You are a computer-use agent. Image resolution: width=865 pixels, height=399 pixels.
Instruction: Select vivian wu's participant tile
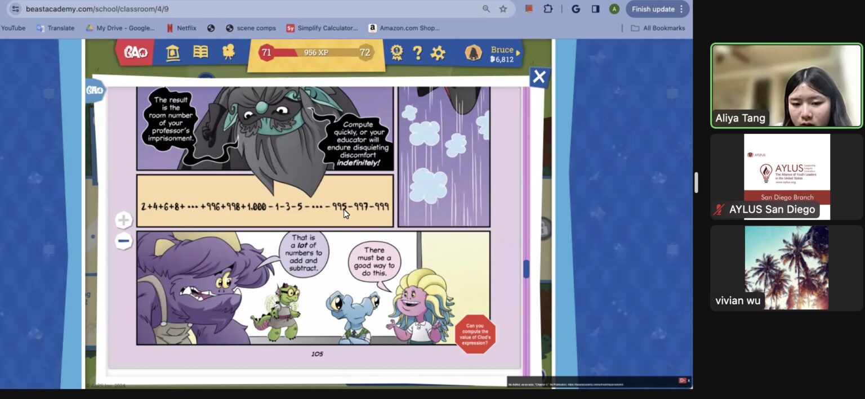coord(787,268)
